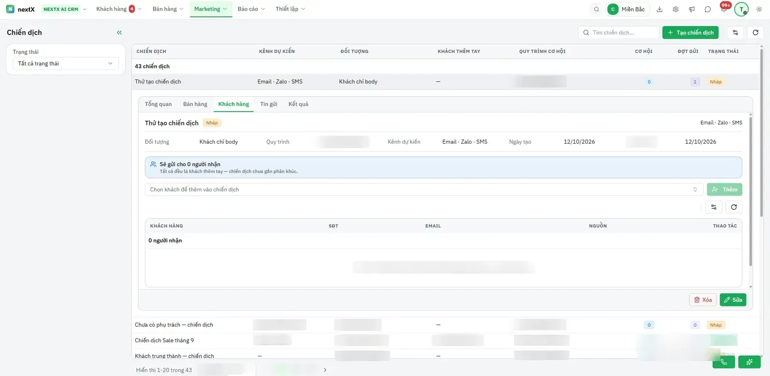This screenshot has height=376, width=770.
Task: Open the Chiến dịch Sale tháng 9 row
Action: tap(446, 340)
